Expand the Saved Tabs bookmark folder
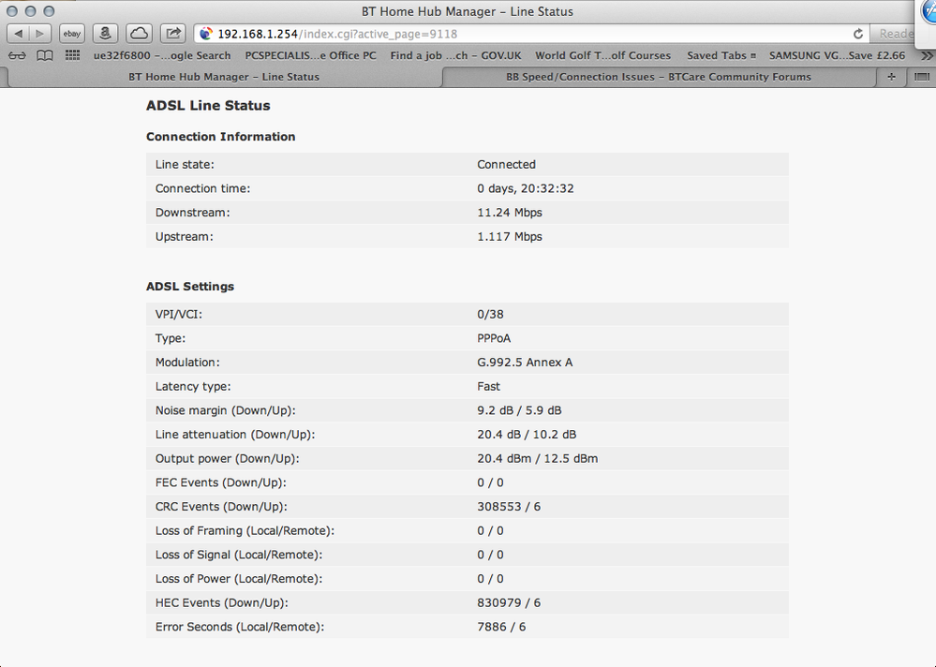This screenshot has width=936, height=667. pyautogui.click(x=721, y=55)
